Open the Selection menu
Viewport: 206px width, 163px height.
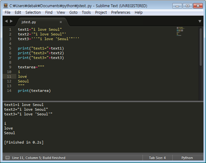pos(33,13)
